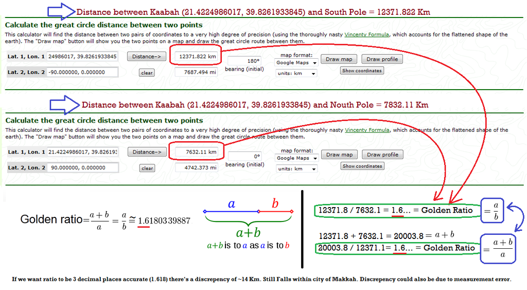527x290 pixels.
Task: Expand Google Maps format dropdown near 0° bearing
Action: (296, 158)
